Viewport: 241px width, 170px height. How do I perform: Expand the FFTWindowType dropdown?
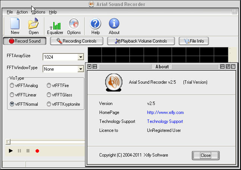(81, 69)
